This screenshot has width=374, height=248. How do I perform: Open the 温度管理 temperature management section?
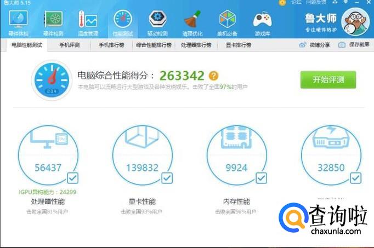coord(88,22)
